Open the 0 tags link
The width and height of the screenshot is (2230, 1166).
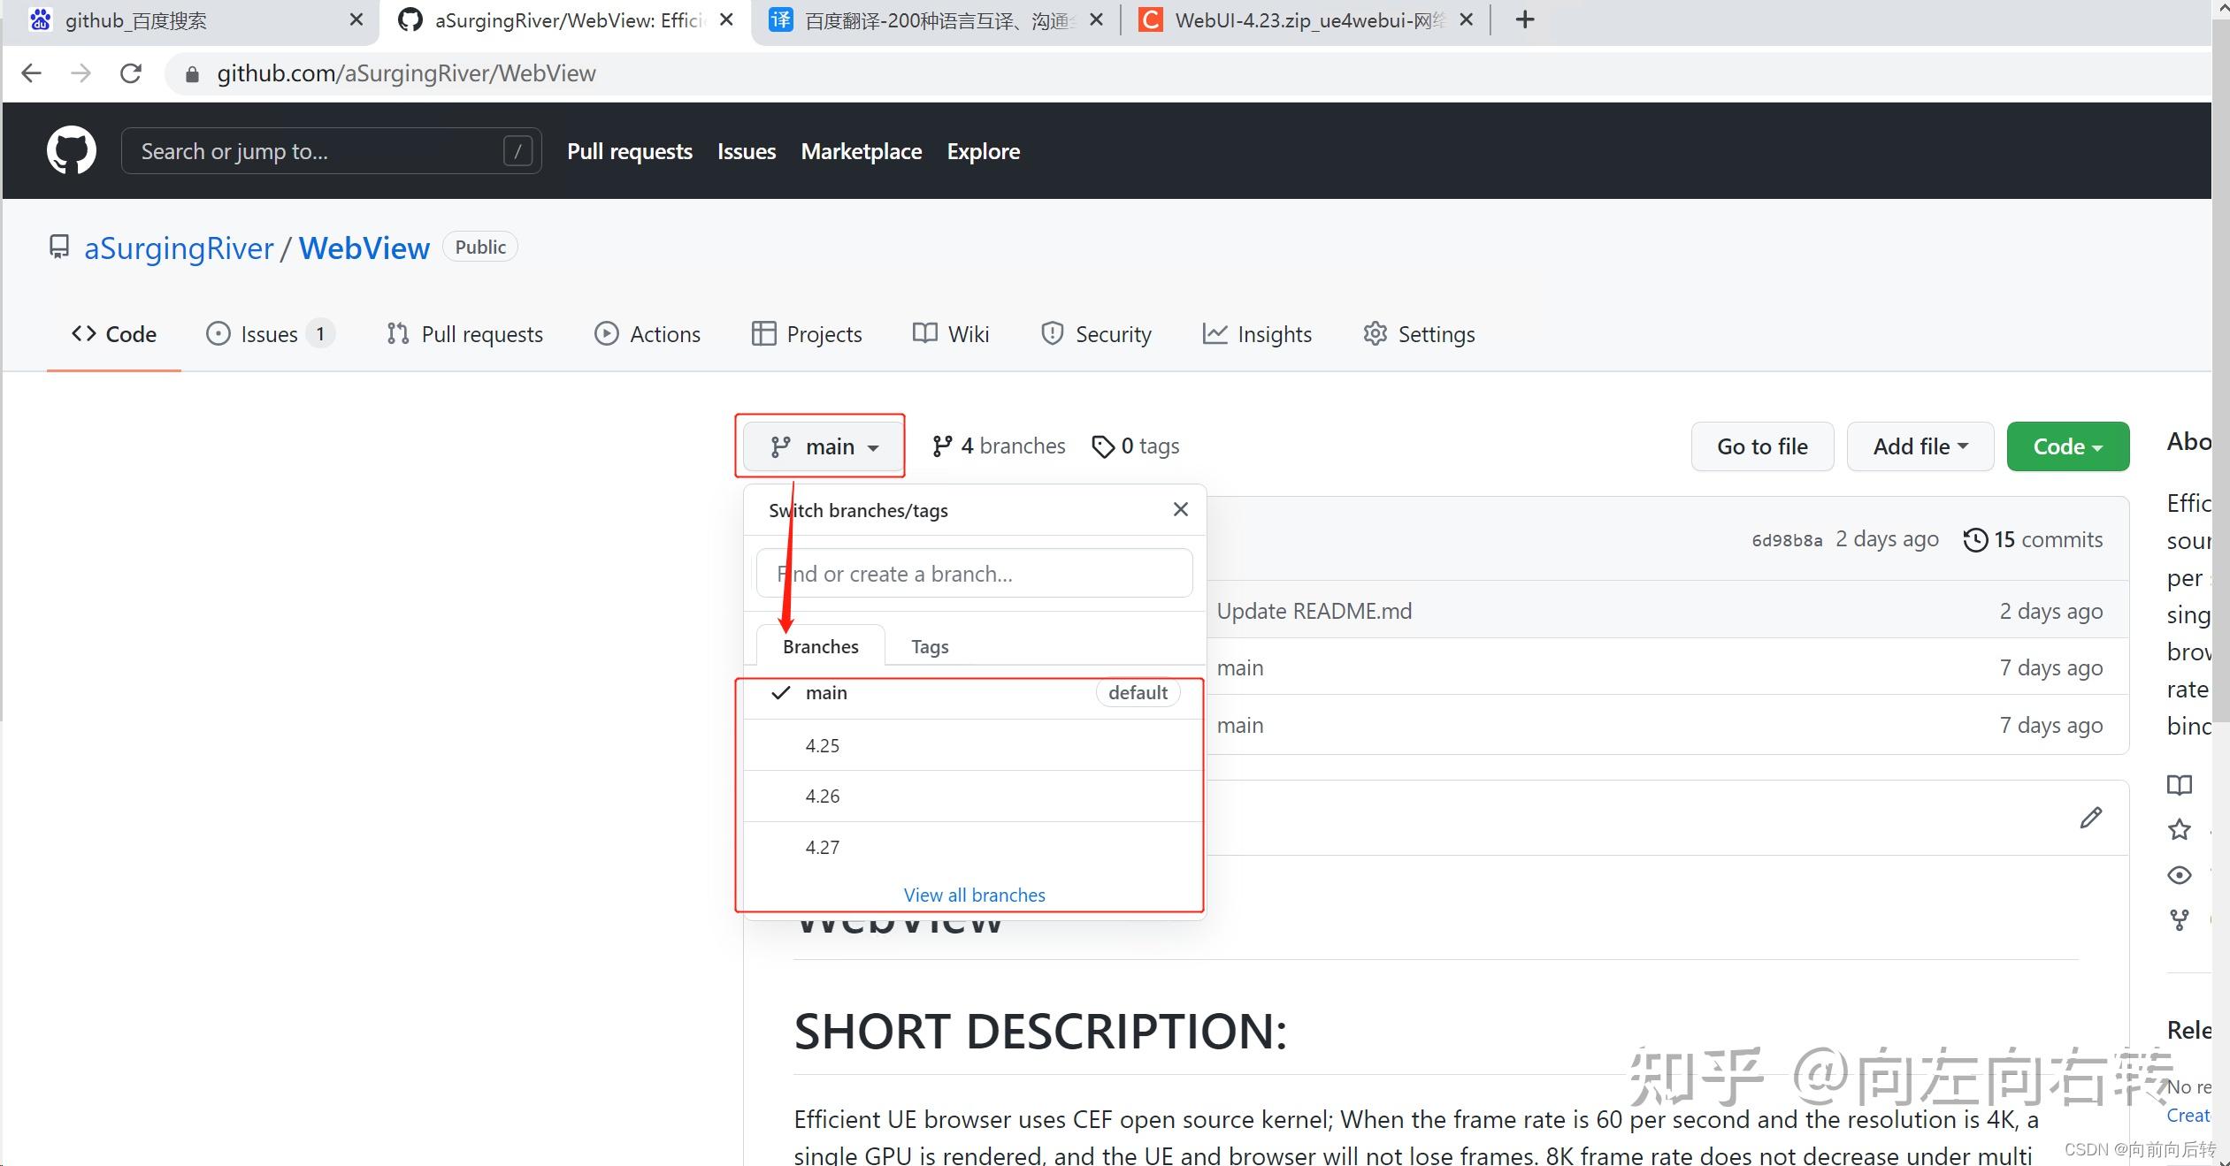click(1136, 446)
